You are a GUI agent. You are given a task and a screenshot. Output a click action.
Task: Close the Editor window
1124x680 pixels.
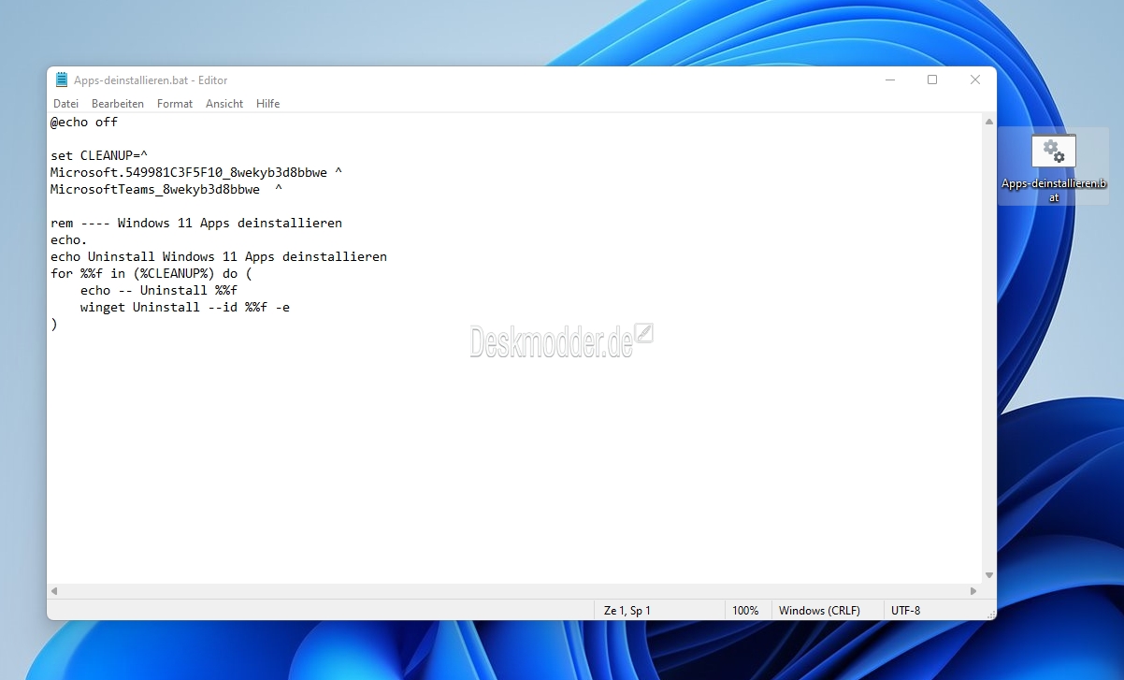(975, 80)
